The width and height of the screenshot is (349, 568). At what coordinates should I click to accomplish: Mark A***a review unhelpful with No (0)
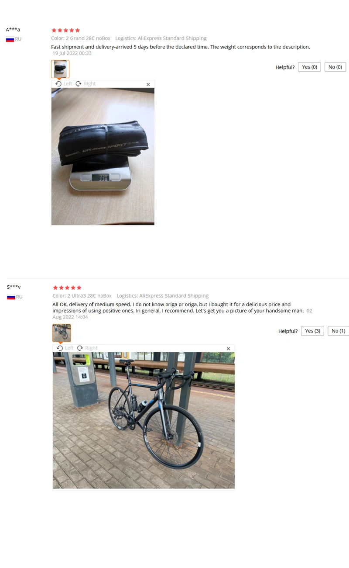(335, 67)
